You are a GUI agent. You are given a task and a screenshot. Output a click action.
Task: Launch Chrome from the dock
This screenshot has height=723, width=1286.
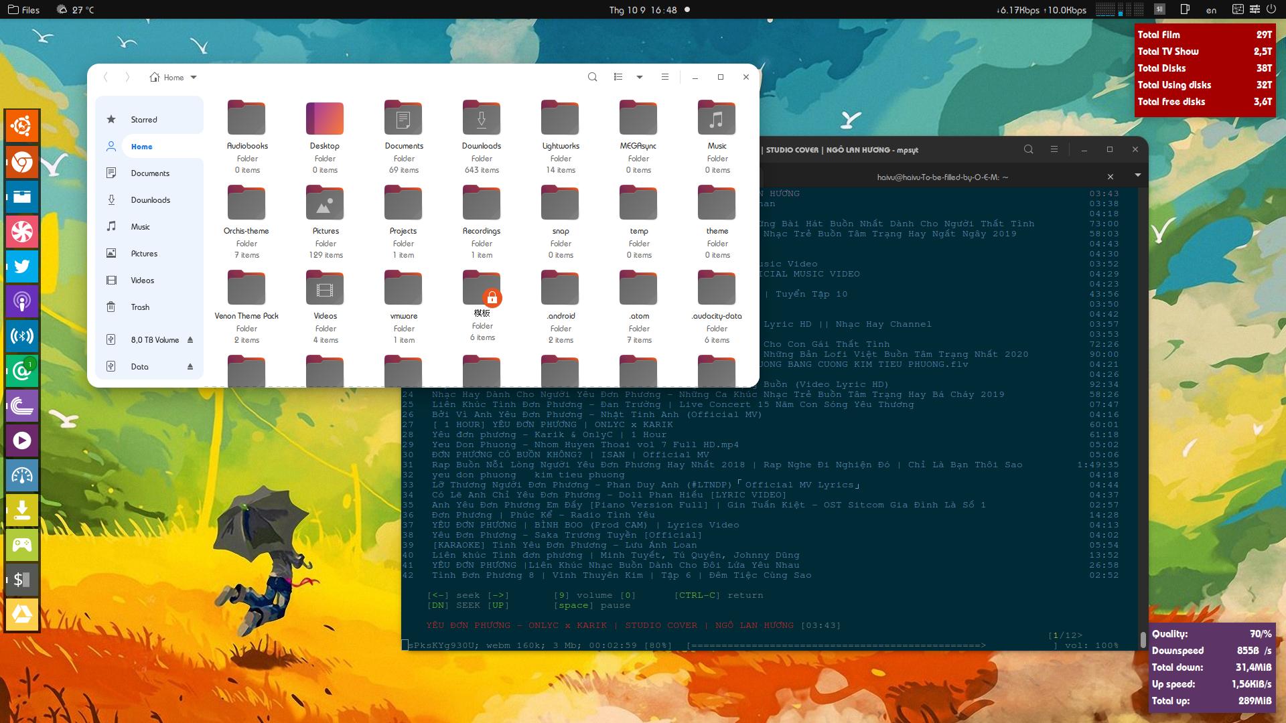point(22,162)
